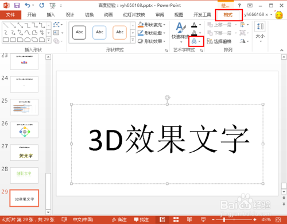Switch to the 插入 tab

[51, 14]
